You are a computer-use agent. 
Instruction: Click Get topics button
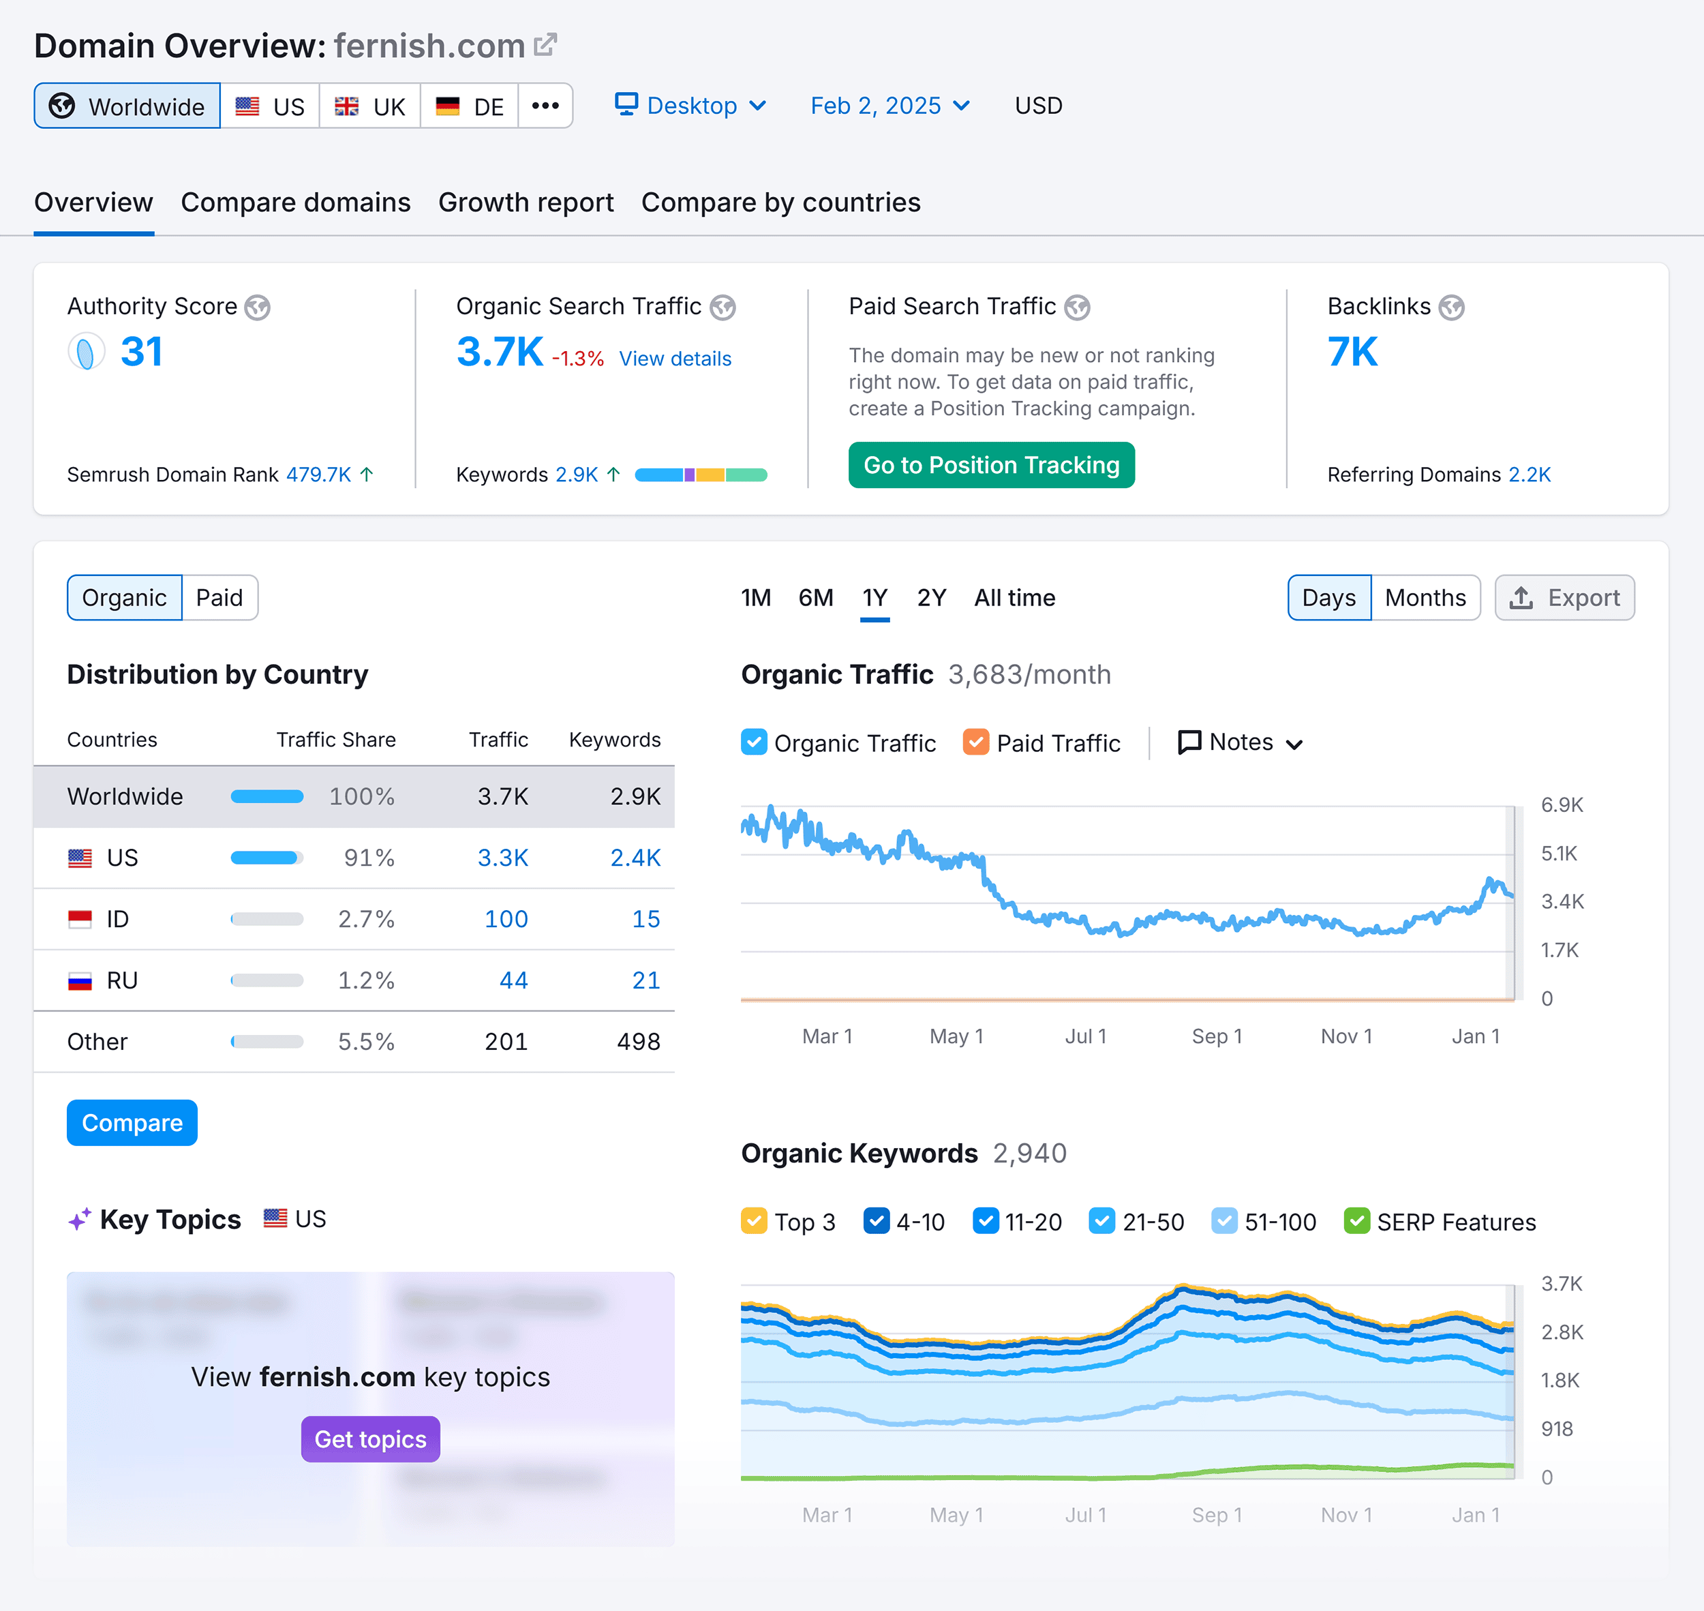click(x=370, y=1439)
